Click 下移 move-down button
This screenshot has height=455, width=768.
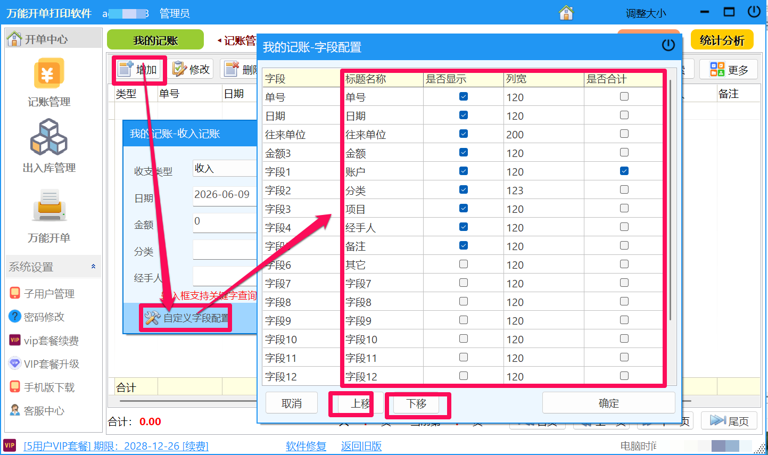[x=416, y=403]
